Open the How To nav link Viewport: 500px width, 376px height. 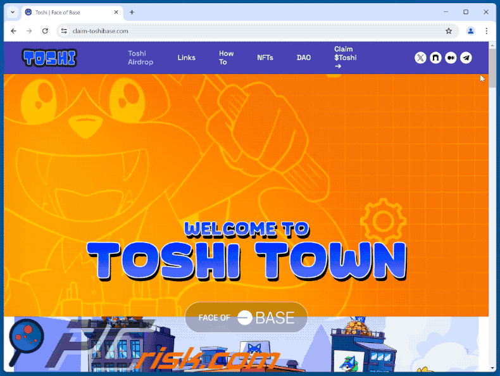pos(226,58)
